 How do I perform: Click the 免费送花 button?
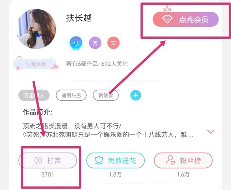115,160
